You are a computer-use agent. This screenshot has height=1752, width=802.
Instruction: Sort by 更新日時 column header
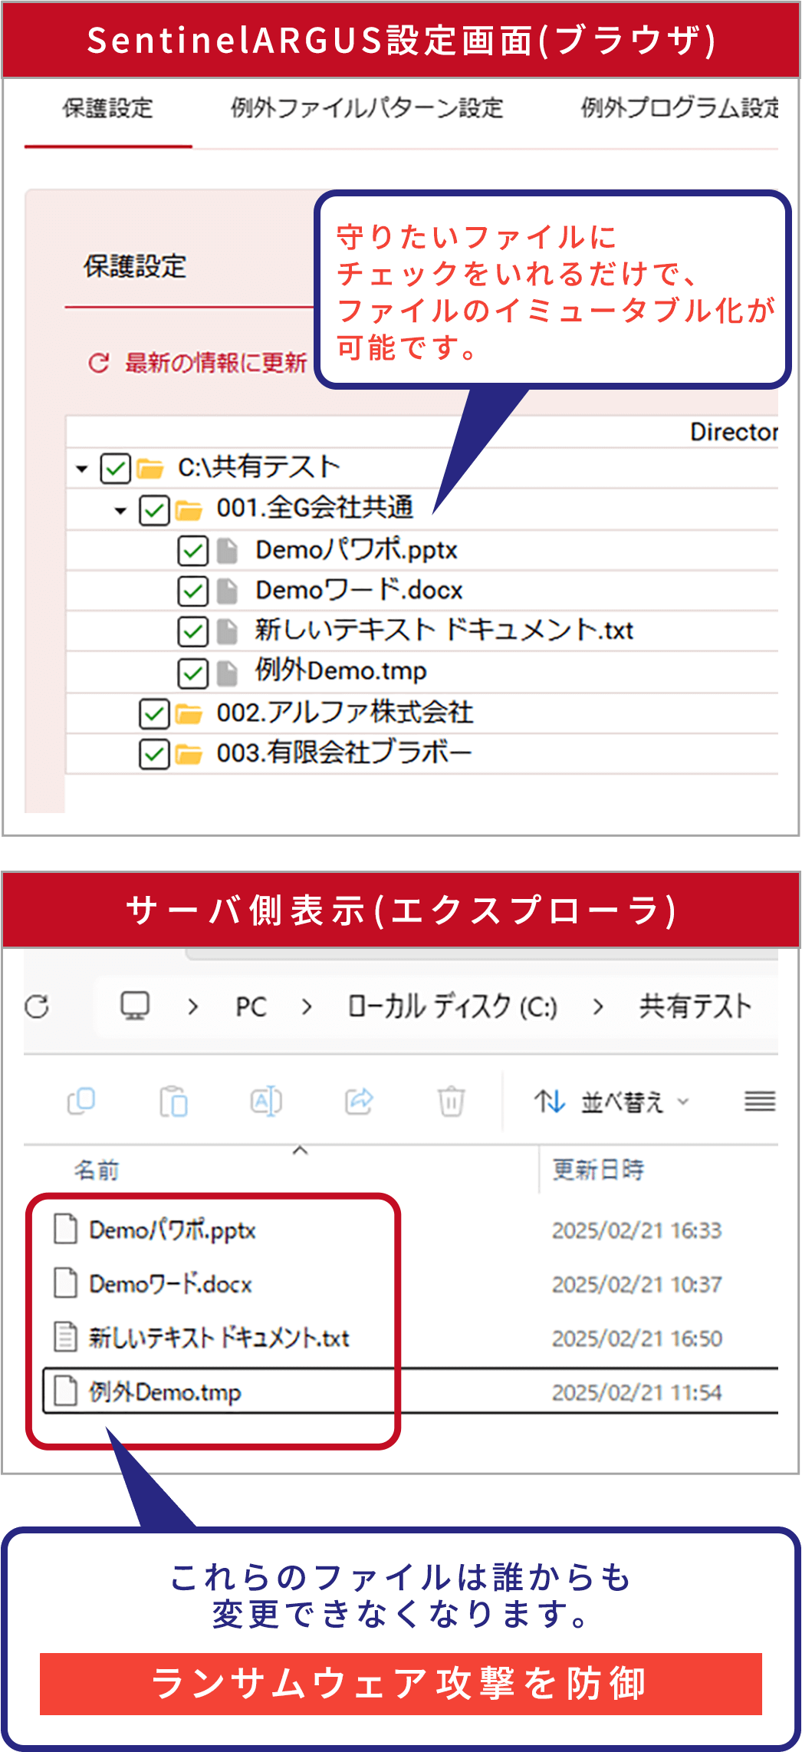coord(598,1170)
